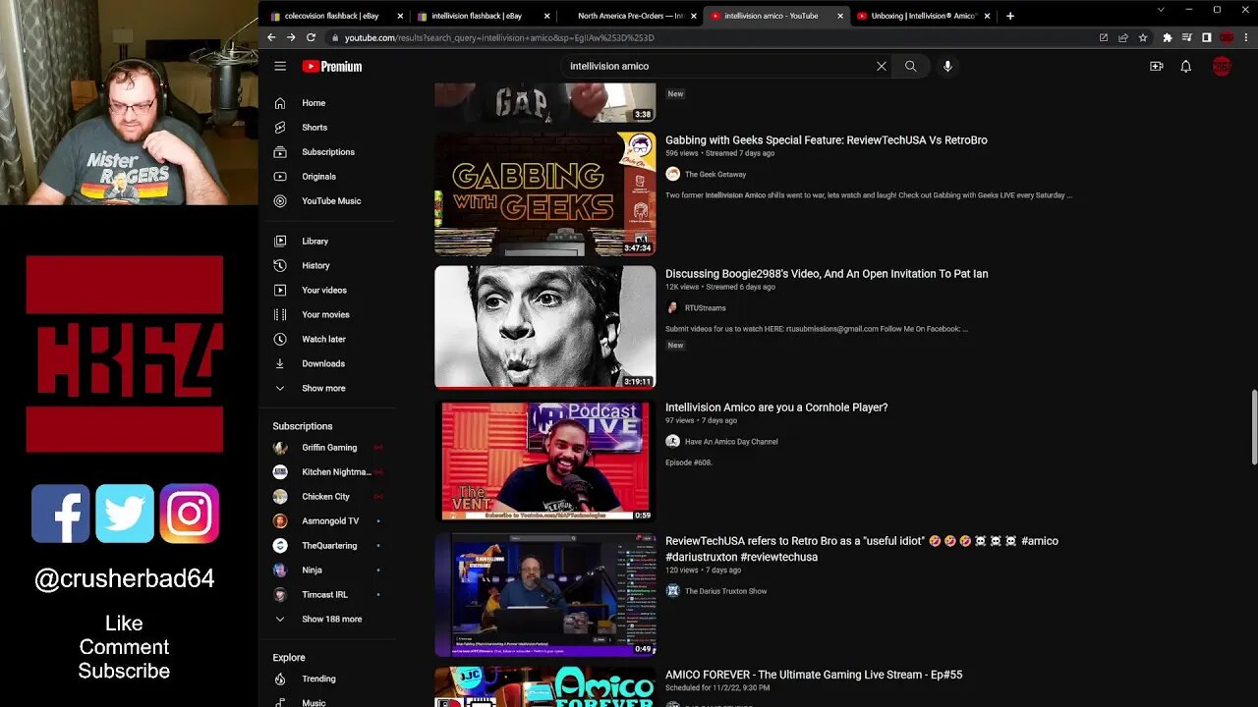Close the intellivision amico YouTube tab

click(840, 16)
